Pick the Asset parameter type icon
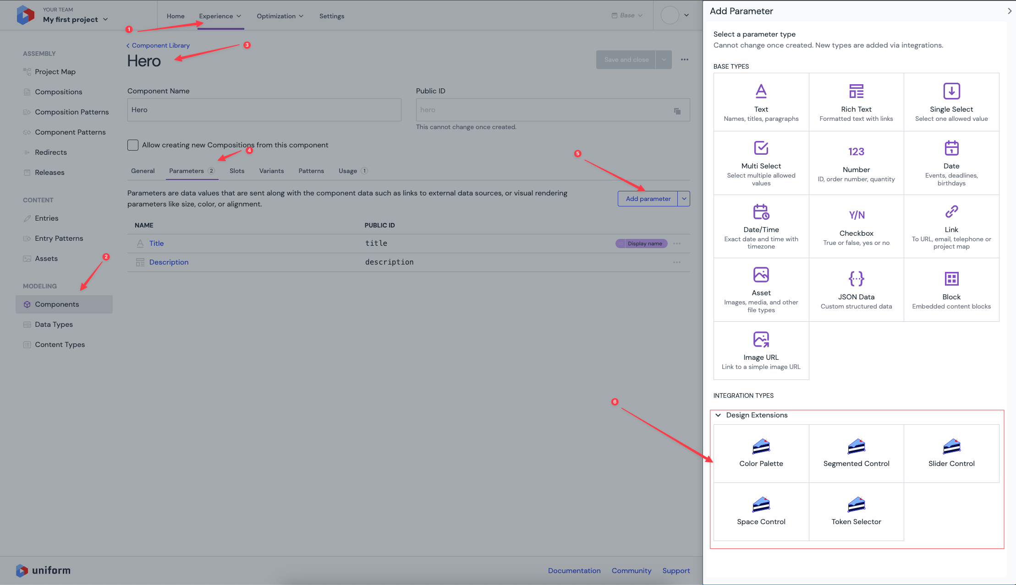 [x=761, y=275]
